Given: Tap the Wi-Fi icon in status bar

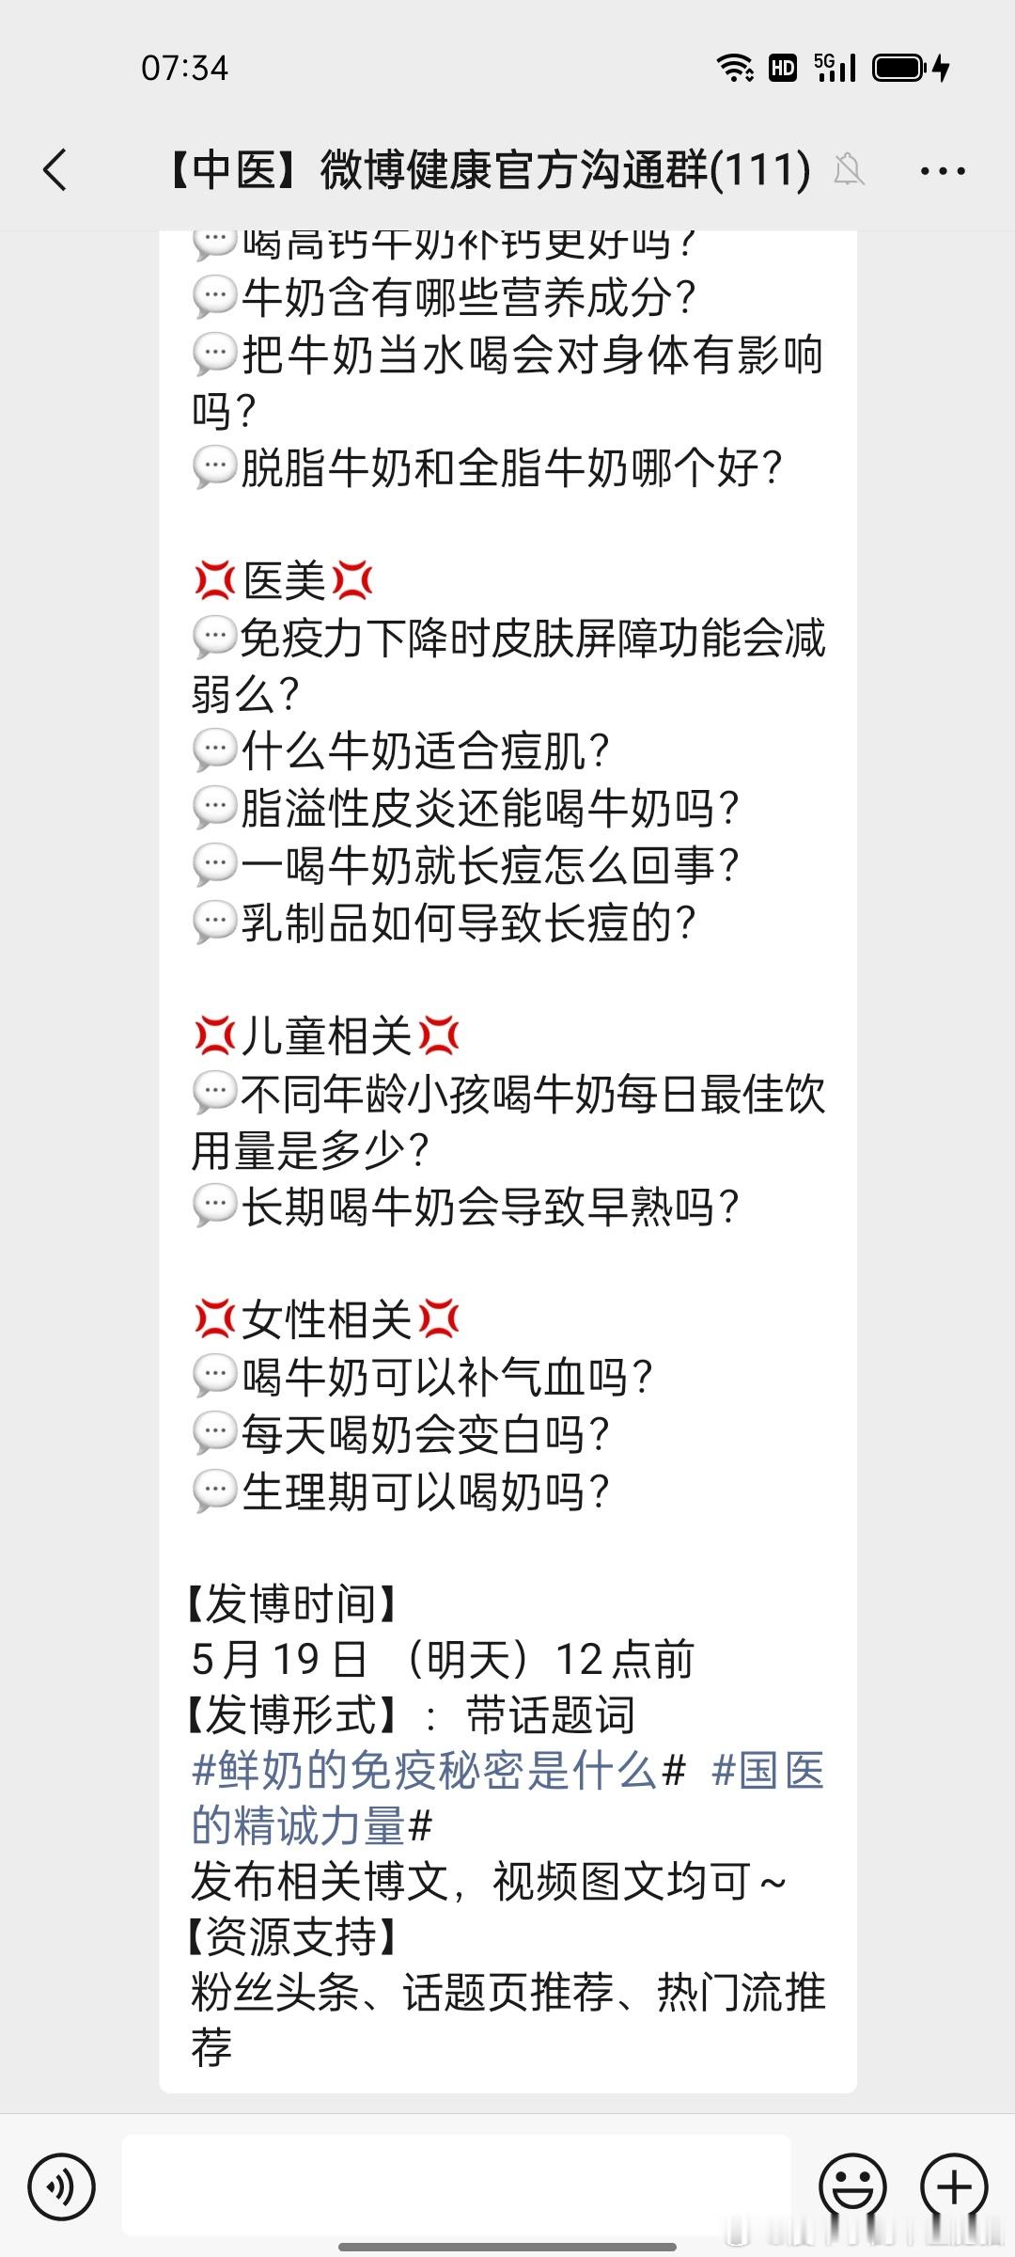Looking at the screenshot, I should point(735,68).
